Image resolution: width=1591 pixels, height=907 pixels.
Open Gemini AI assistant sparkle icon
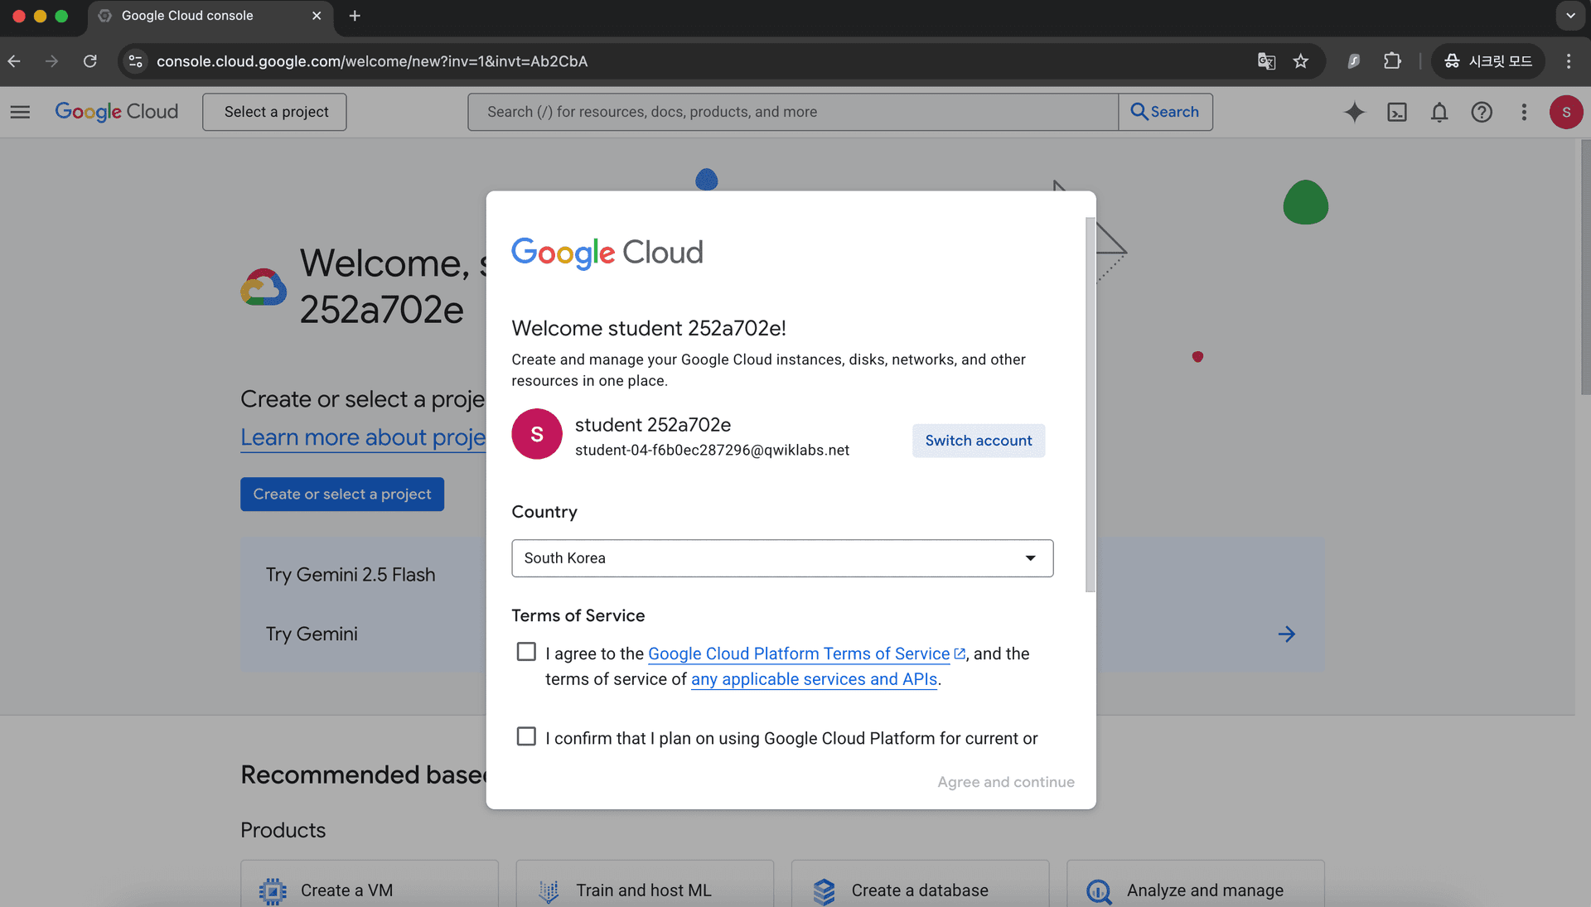pyautogui.click(x=1354, y=112)
